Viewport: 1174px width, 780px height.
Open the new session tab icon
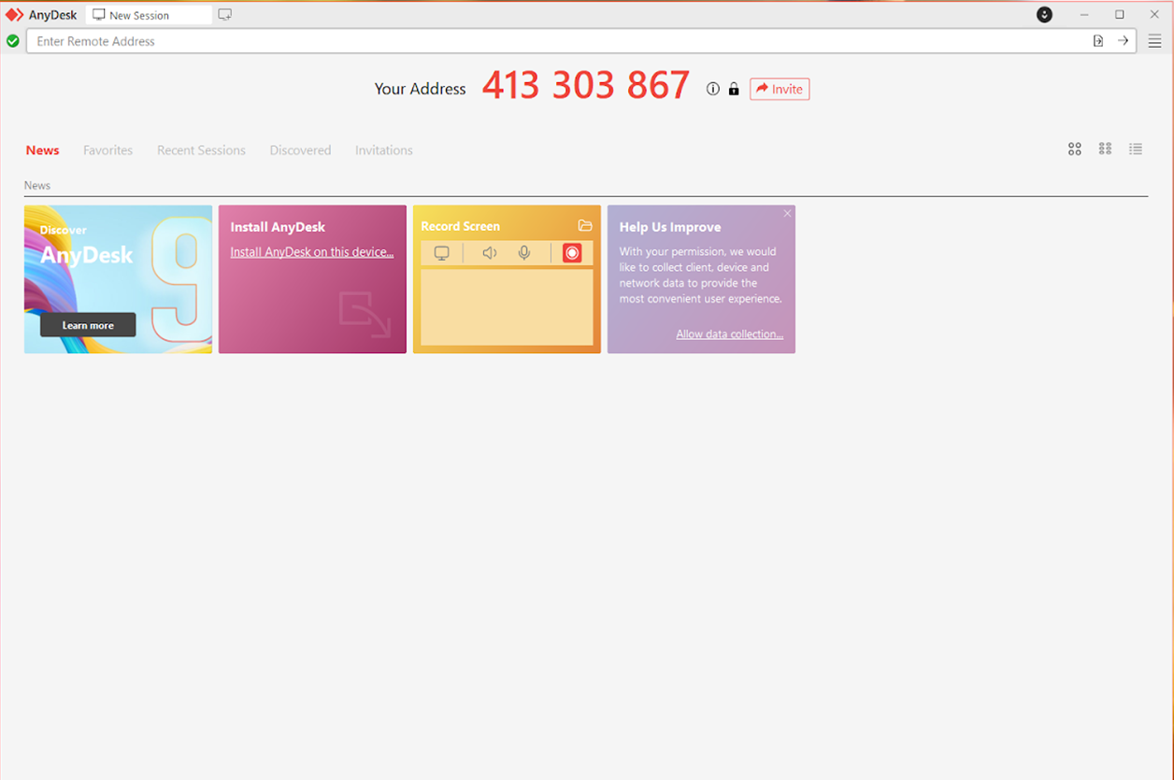tap(224, 15)
